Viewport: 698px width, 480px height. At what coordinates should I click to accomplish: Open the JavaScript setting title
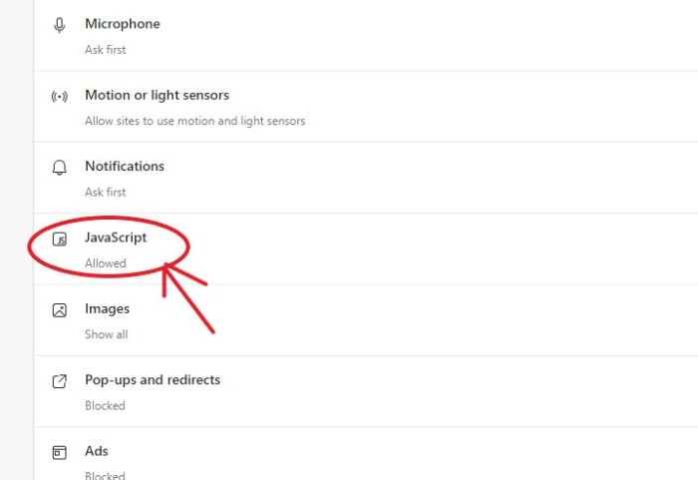(x=116, y=238)
